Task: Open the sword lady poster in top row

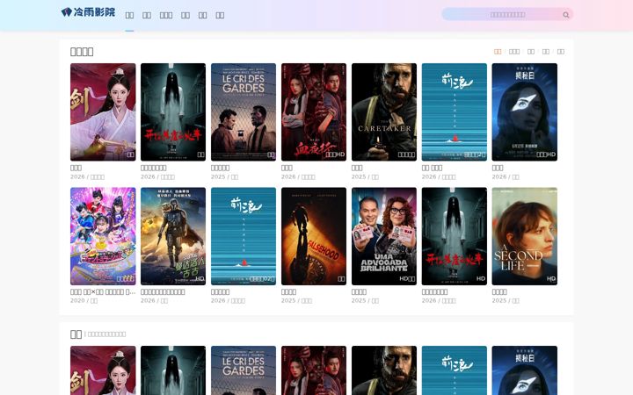Action: (103, 112)
